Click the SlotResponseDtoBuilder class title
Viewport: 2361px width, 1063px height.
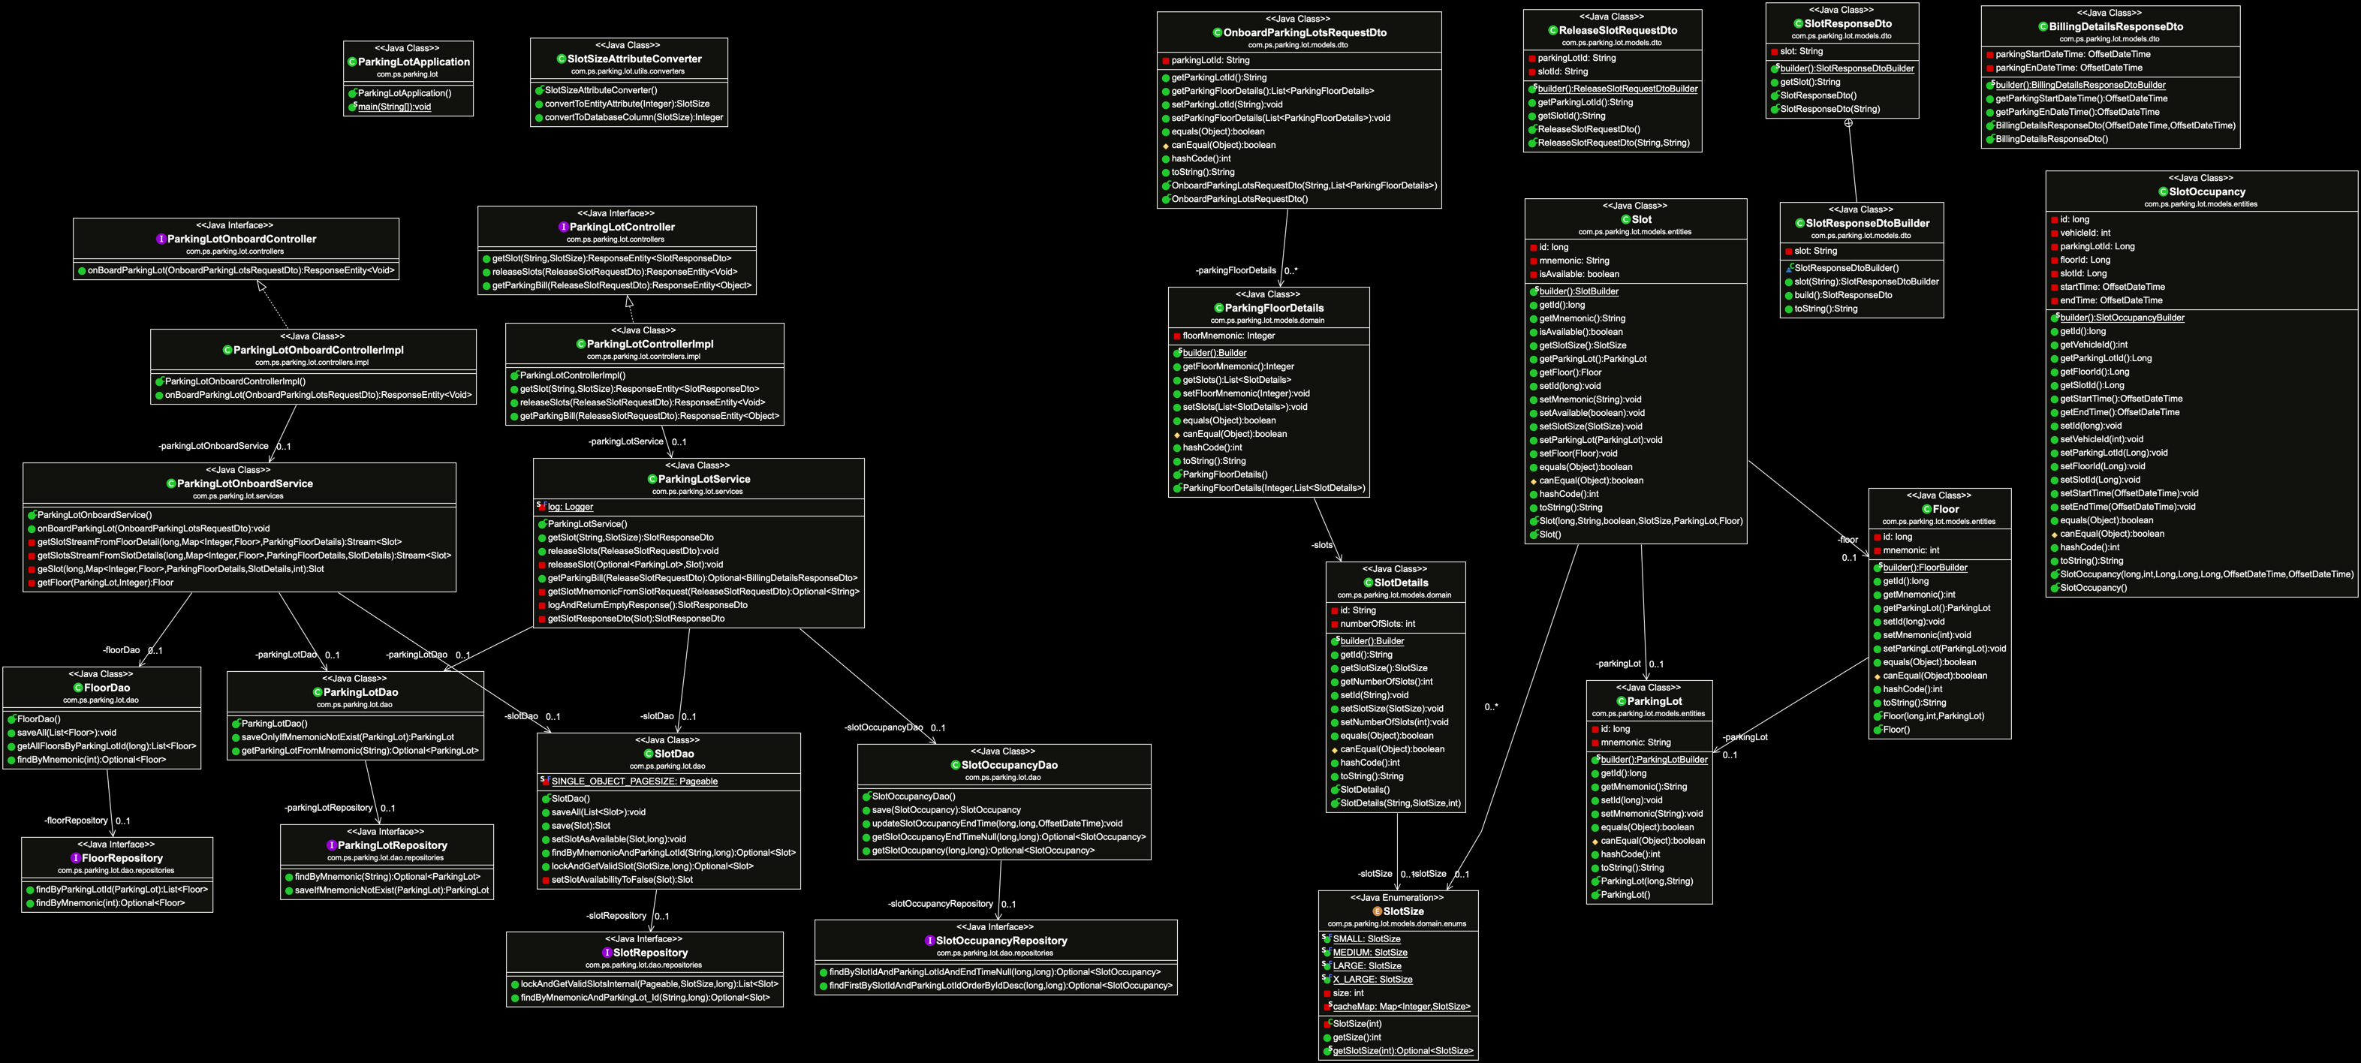[1867, 224]
